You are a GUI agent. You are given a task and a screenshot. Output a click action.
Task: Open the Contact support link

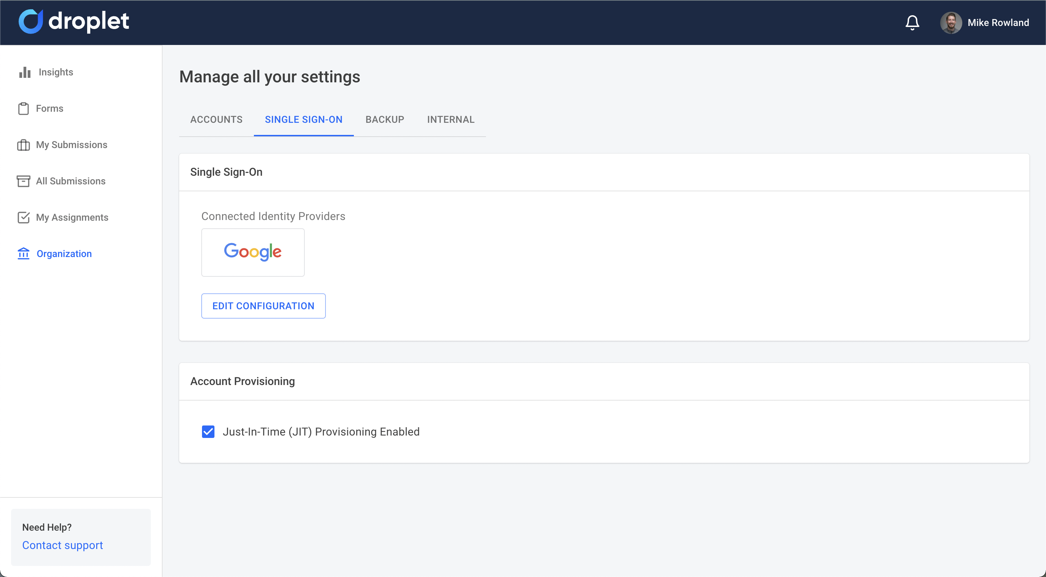62,545
